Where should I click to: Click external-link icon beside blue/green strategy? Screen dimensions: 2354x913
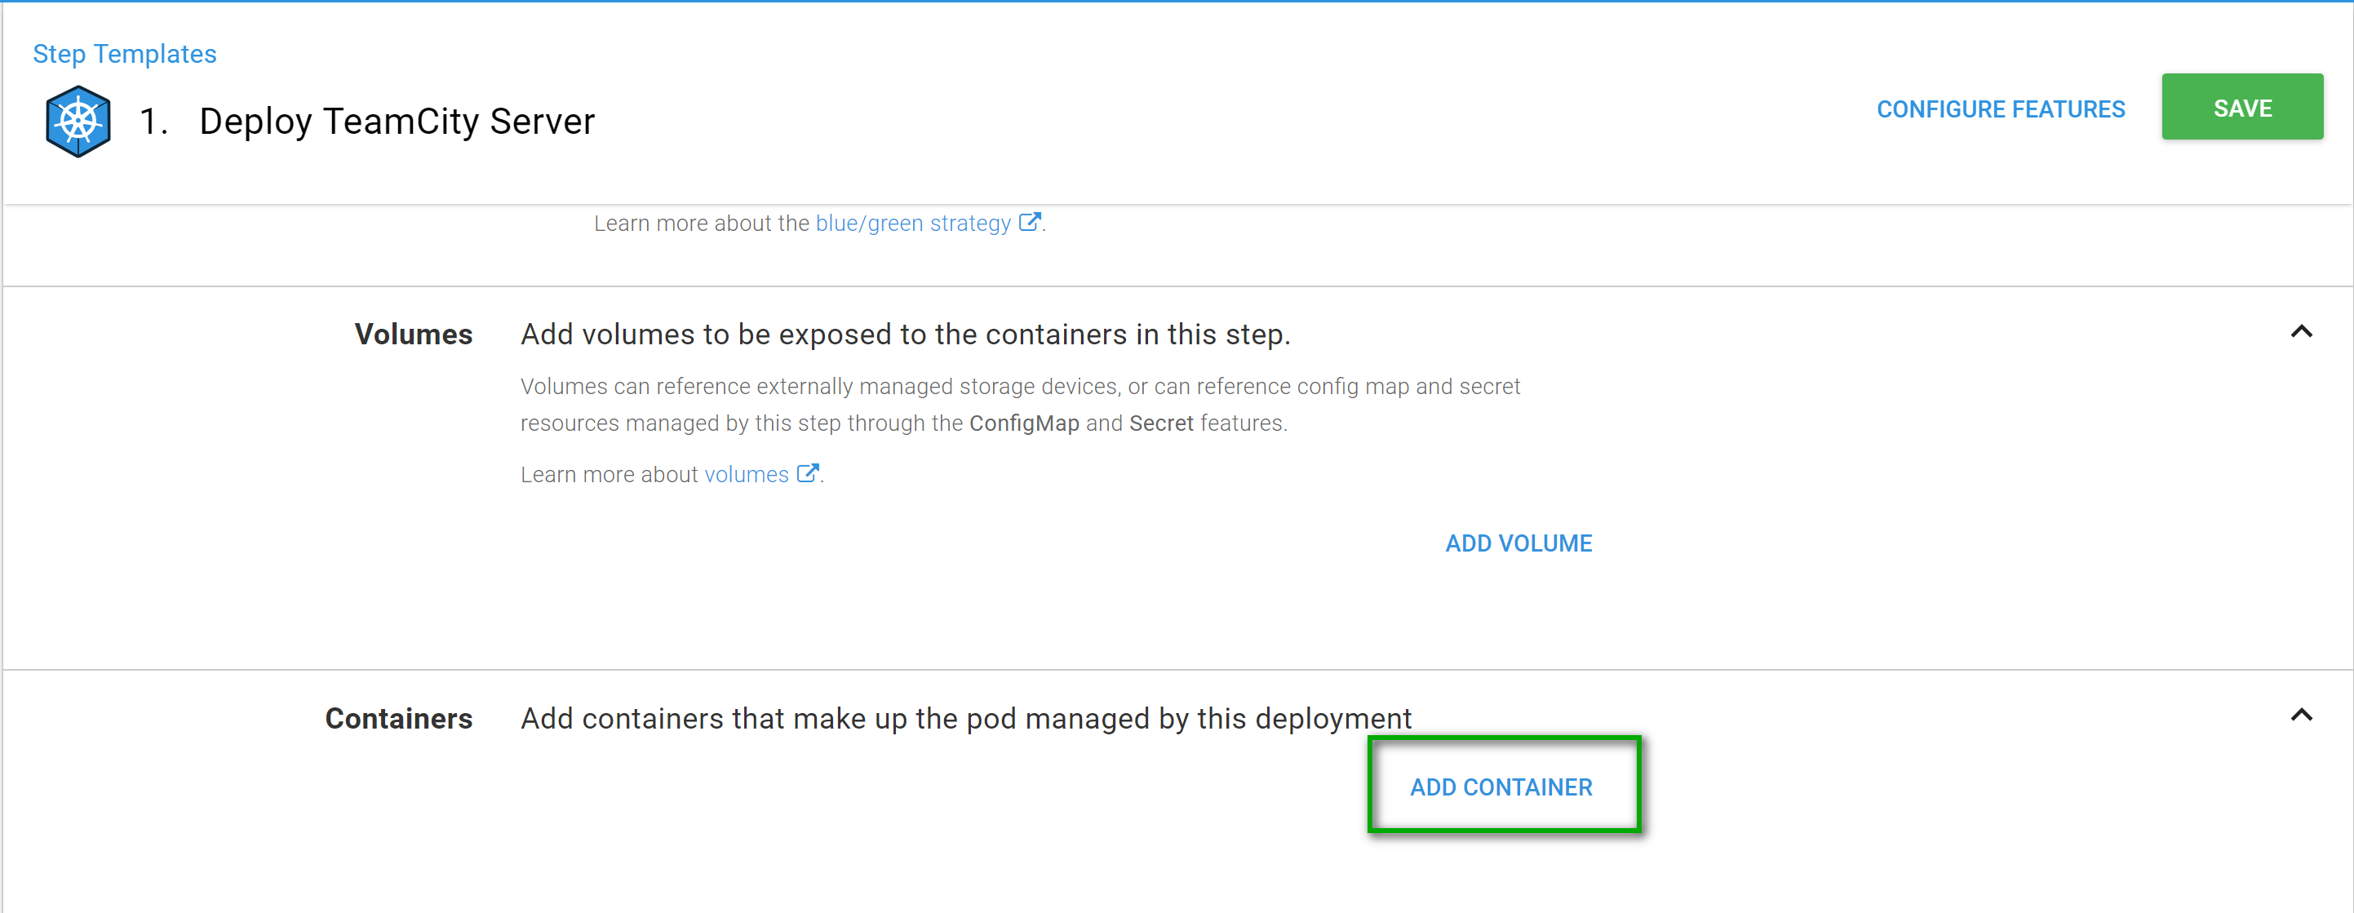pyautogui.click(x=1029, y=222)
